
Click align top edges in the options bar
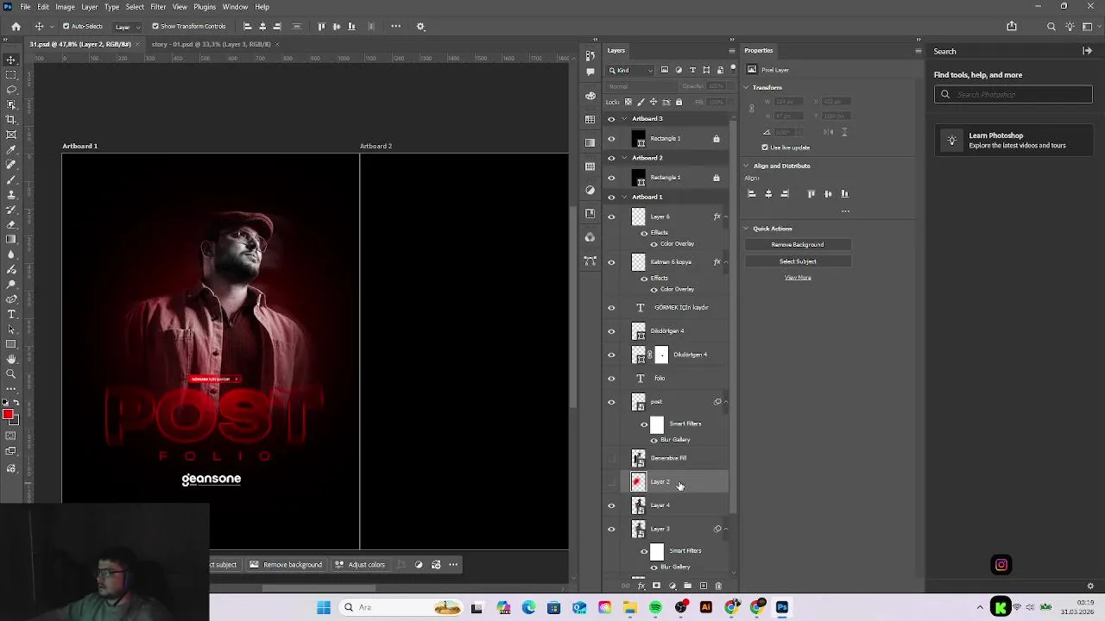(x=321, y=27)
